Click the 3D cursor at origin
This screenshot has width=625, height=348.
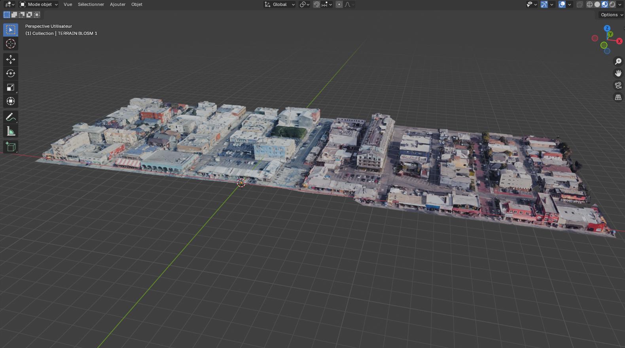coord(241,183)
